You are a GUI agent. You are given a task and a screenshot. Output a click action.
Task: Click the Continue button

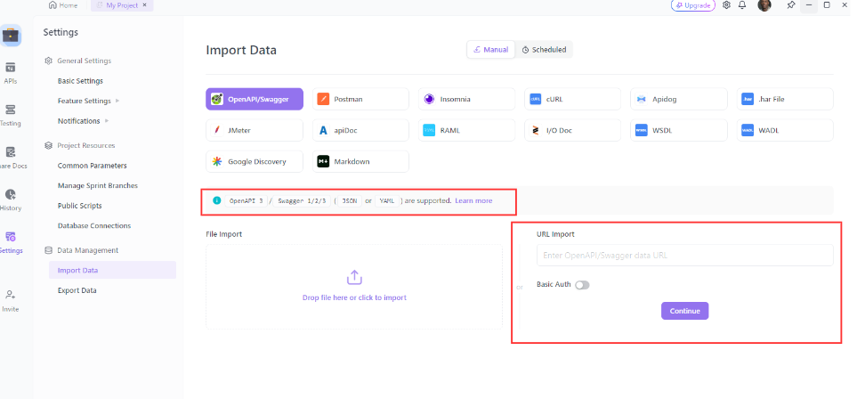pyautogui.click(x=684, y=311)
